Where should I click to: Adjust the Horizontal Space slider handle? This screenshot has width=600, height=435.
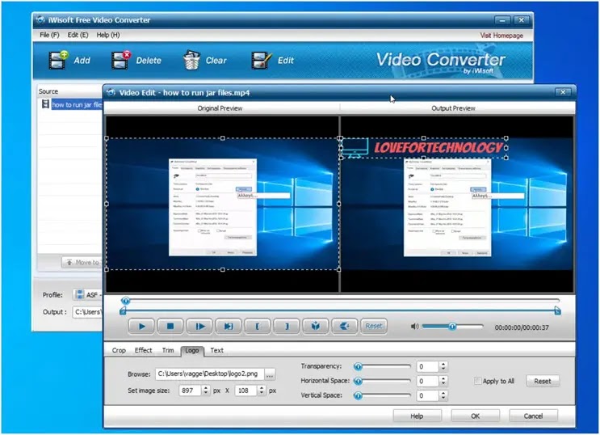[x=359, y=381]
